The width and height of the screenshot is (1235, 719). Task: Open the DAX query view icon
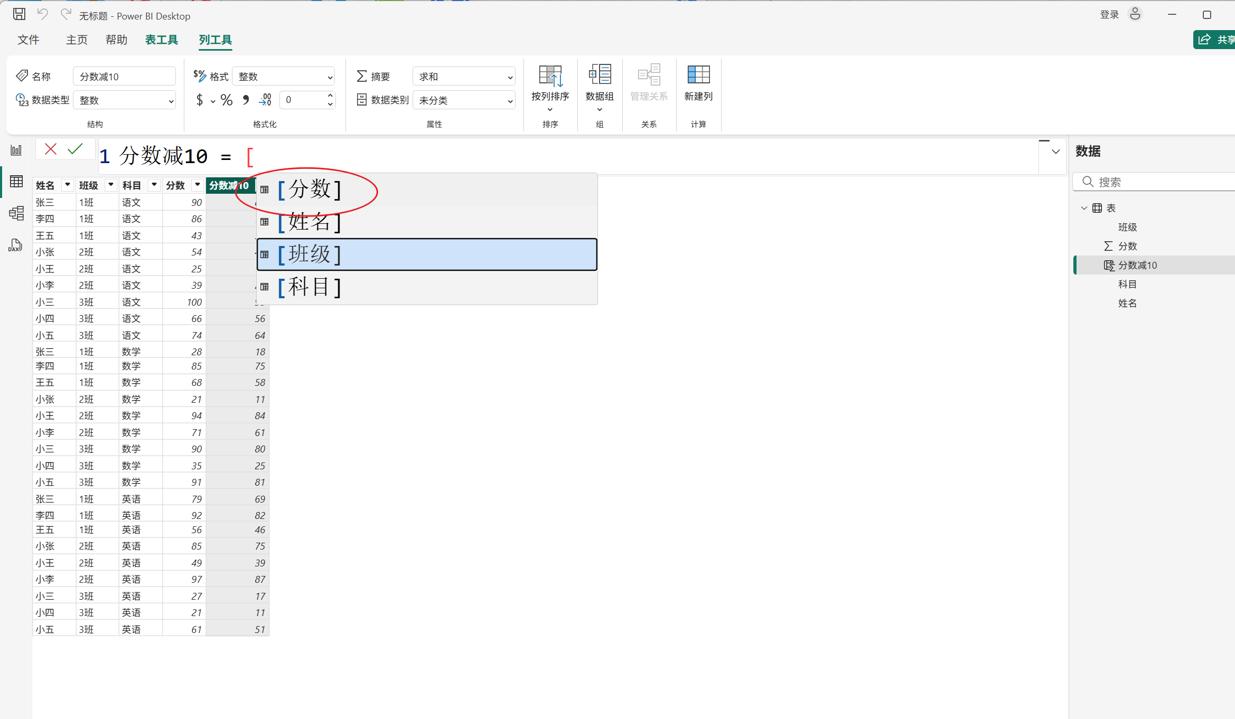[x=15, y=245]
